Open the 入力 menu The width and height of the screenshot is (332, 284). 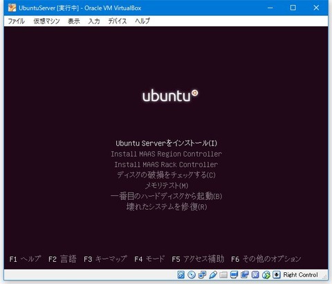pyautogui.click(x=94, y=21)
